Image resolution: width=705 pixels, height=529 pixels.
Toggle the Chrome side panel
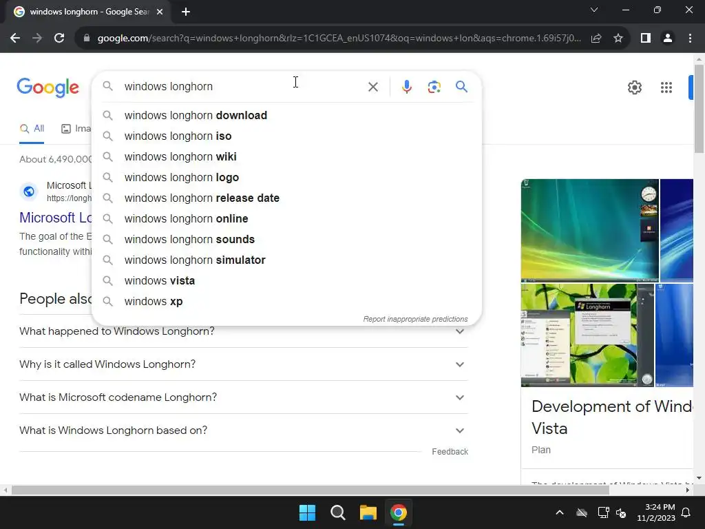point(646,39)
